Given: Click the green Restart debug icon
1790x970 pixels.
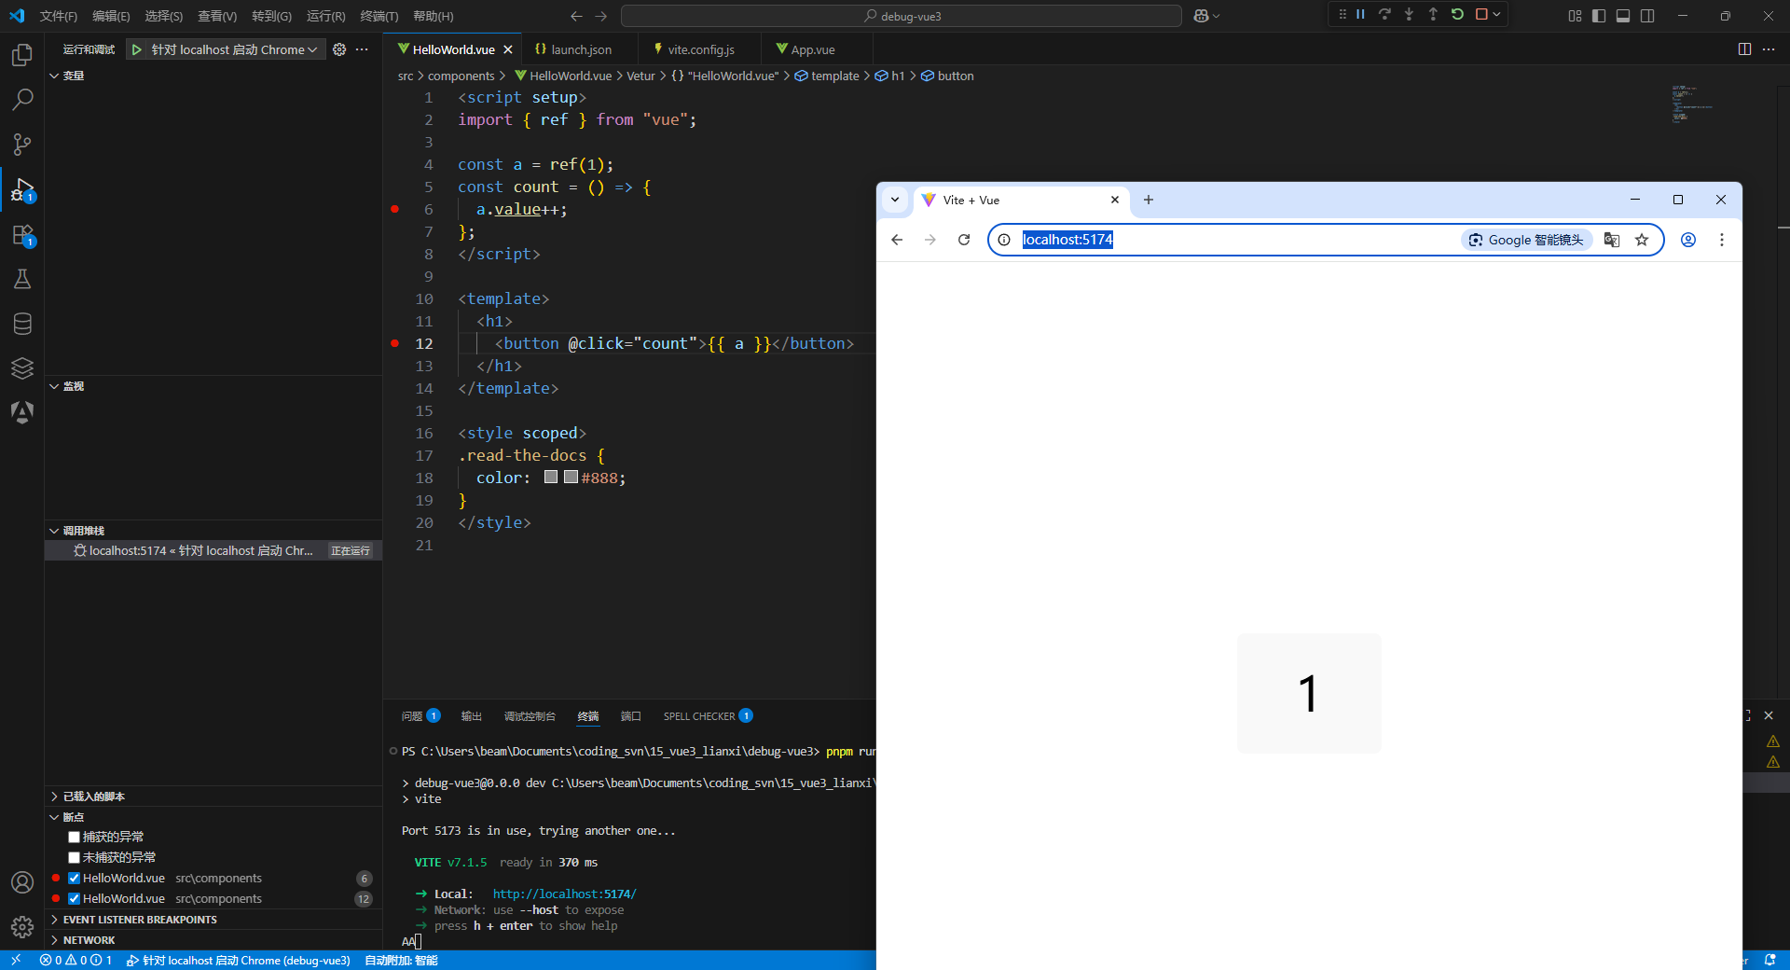Looking at the screenshot, I should [1456, 14].
